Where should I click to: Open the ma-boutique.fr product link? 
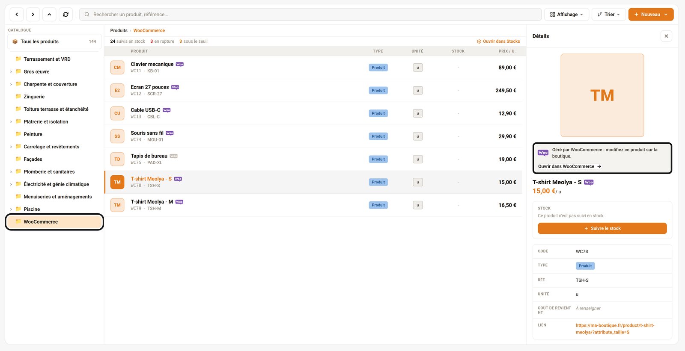(x=615, y=329)
